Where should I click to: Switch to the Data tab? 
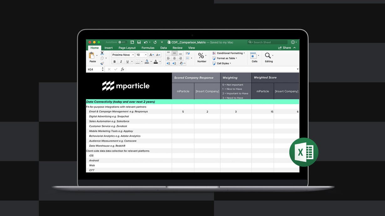(x=163, y=48)
